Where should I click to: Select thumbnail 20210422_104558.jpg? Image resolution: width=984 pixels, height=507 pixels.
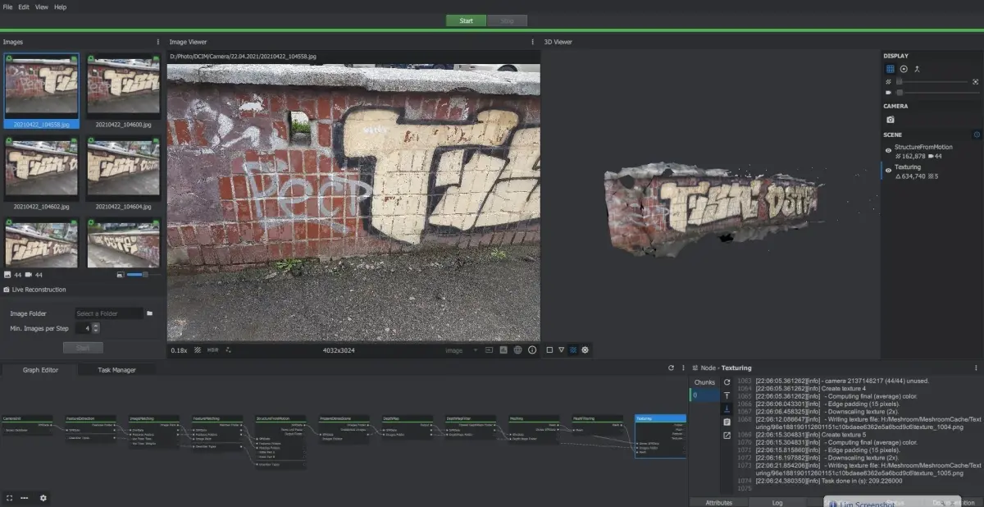click(x=41, y=91)
